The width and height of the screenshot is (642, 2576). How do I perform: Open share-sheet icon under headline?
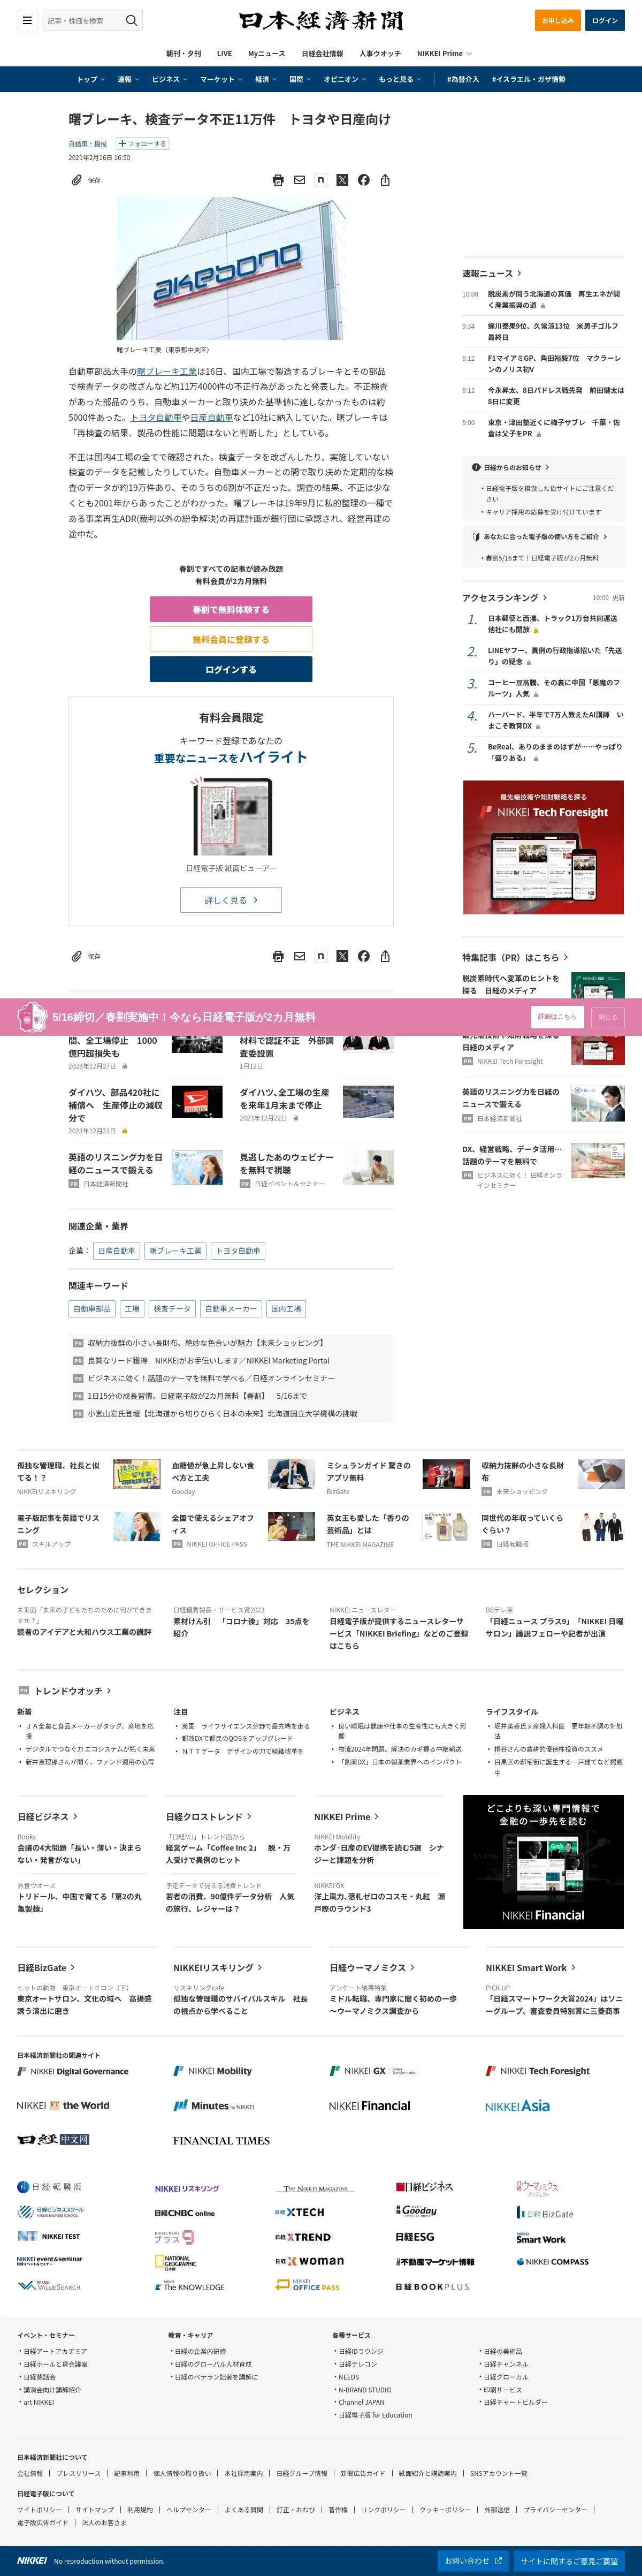coord(385,180)
